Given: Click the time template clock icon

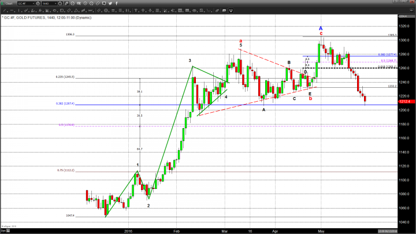Looking at the screenshot, I should click(x=60, y=3).
